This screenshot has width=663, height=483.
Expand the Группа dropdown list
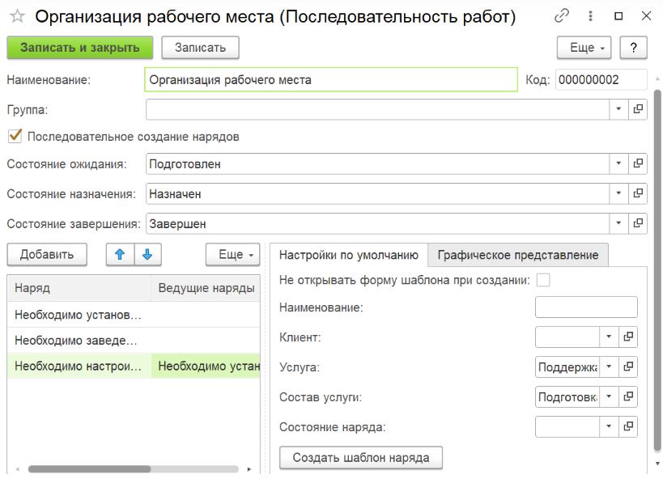click(x=618, y=109)
